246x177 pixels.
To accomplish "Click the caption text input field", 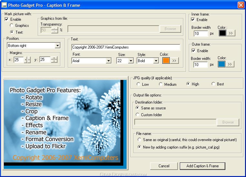I will (126, 47).
